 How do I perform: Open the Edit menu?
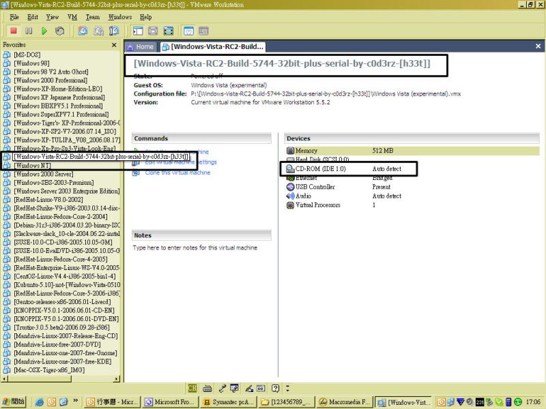[33, 17]
